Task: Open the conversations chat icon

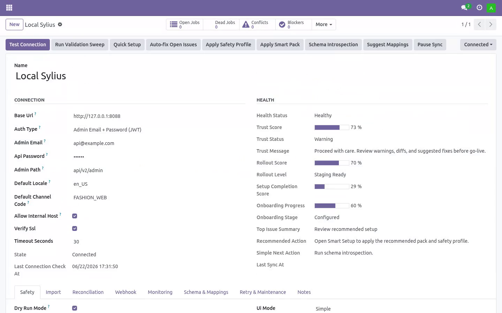Action: (464, 8)
